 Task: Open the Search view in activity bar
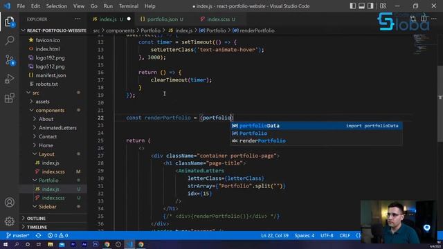[9, 41]
